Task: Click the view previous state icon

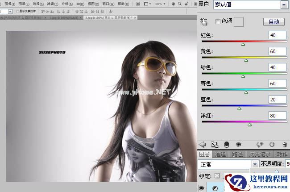Action: 260,145
